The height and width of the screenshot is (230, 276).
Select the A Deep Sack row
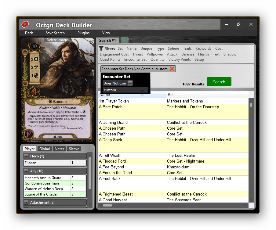(173, 145)
